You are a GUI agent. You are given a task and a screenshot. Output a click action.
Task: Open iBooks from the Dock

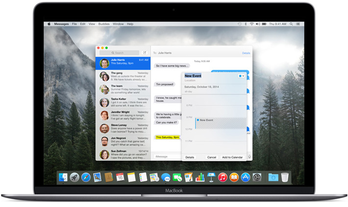click(x=234, y=178)
